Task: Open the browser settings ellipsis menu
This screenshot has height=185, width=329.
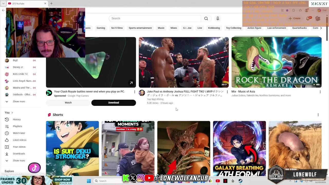Action: (313, 11)
